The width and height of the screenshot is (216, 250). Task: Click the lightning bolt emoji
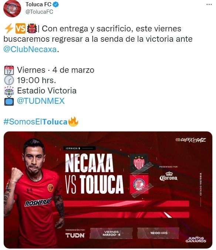tap(9, 28)
